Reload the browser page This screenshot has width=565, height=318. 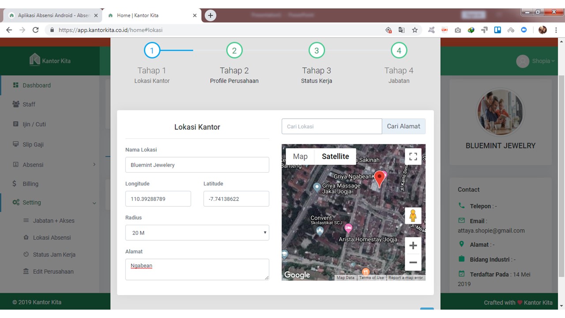click(x=36, y=30)
